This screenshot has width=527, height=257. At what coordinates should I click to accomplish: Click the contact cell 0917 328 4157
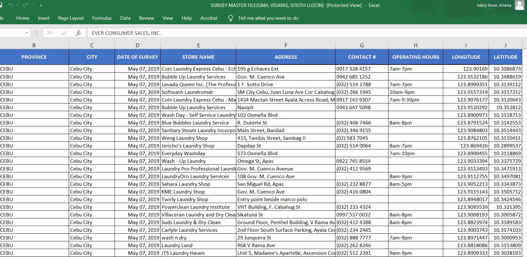pos(362,69)
